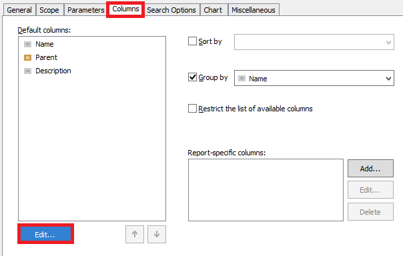
Task: Click Add... for report-specific columns
Action: coord(370,169)
